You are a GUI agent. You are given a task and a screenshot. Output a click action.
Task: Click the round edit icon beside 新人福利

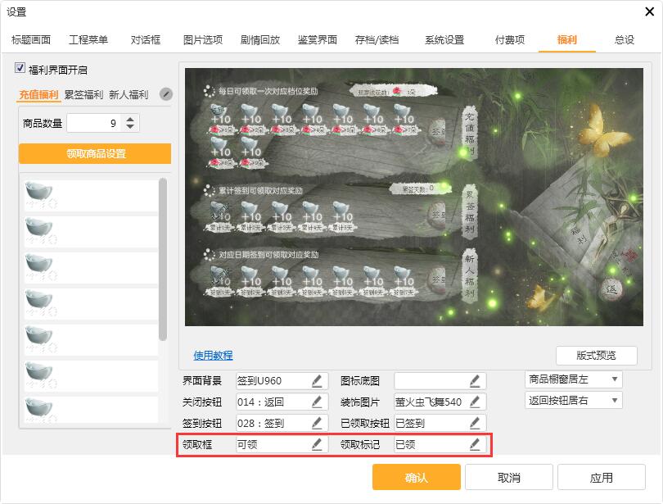coord(166,94)
